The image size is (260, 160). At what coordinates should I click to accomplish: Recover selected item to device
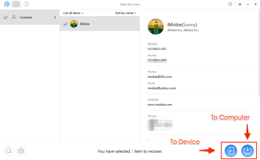(231, 151)
